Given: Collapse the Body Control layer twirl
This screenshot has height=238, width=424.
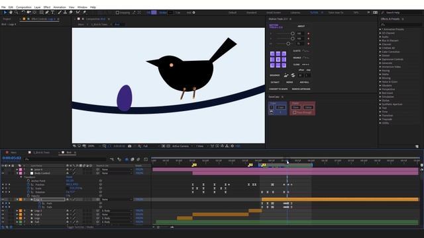Looking at the screenshot, I should tap(17, 173).
